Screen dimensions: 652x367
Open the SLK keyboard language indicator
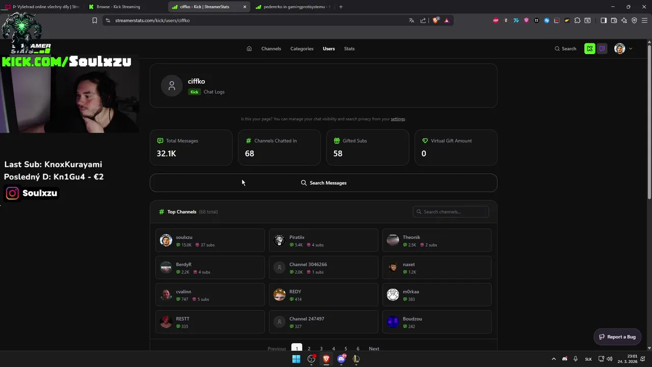[588, 359]
